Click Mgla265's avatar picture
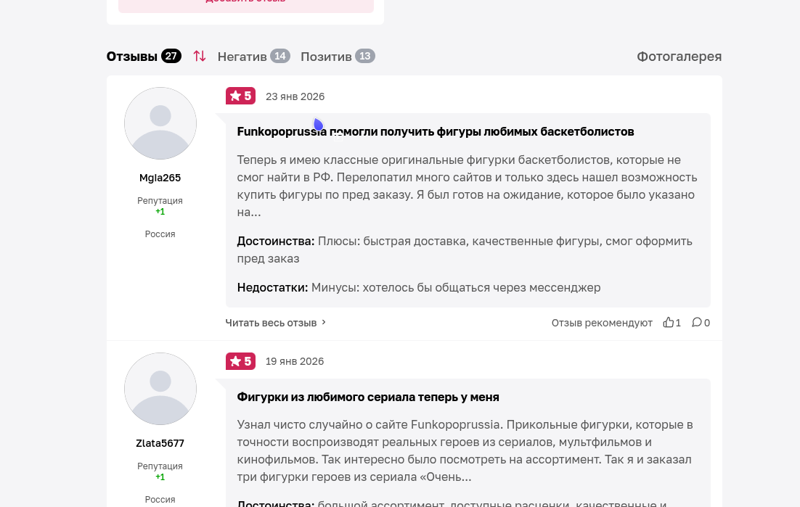800x507 pixels. tap(160, 123)
